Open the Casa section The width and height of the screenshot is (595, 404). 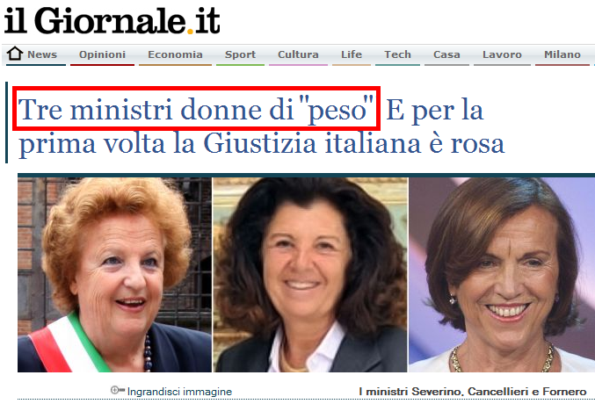(446, 54)
